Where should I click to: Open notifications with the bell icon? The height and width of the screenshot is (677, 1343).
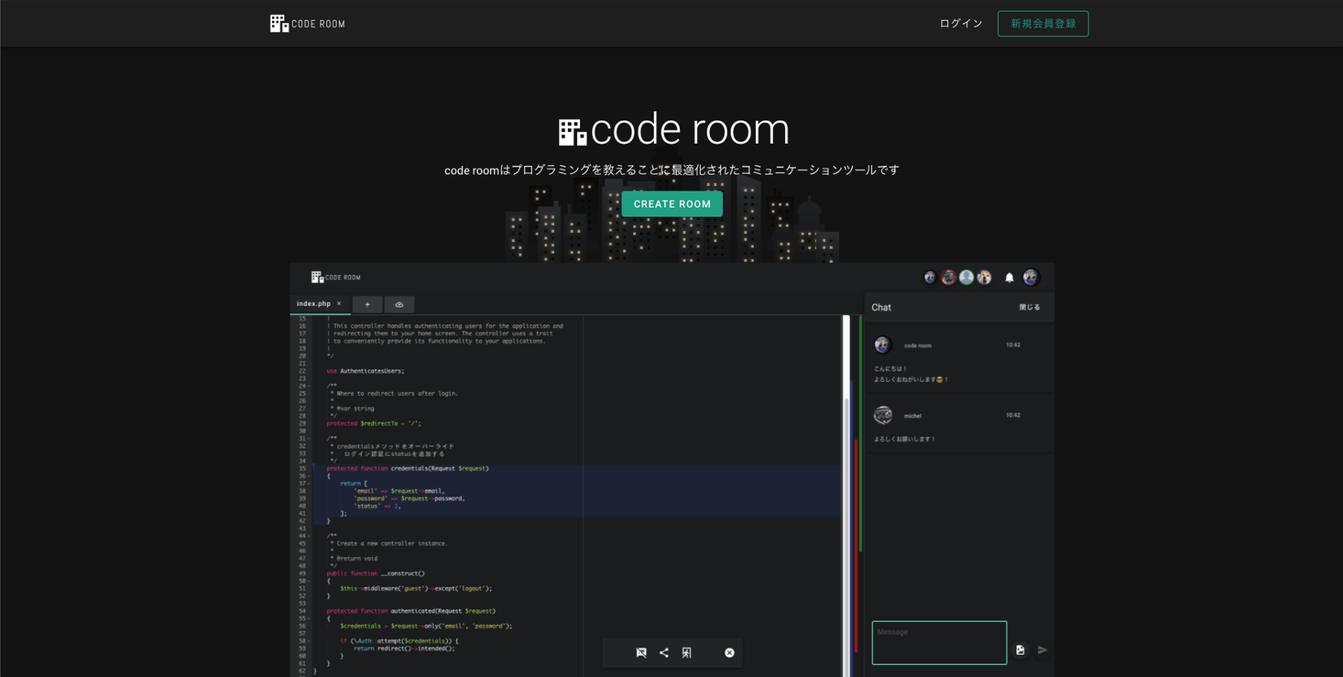1009,277
